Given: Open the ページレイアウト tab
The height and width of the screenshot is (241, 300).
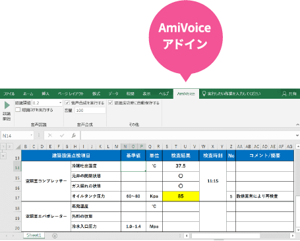Looking at the screenshot, I should (71, 94).
